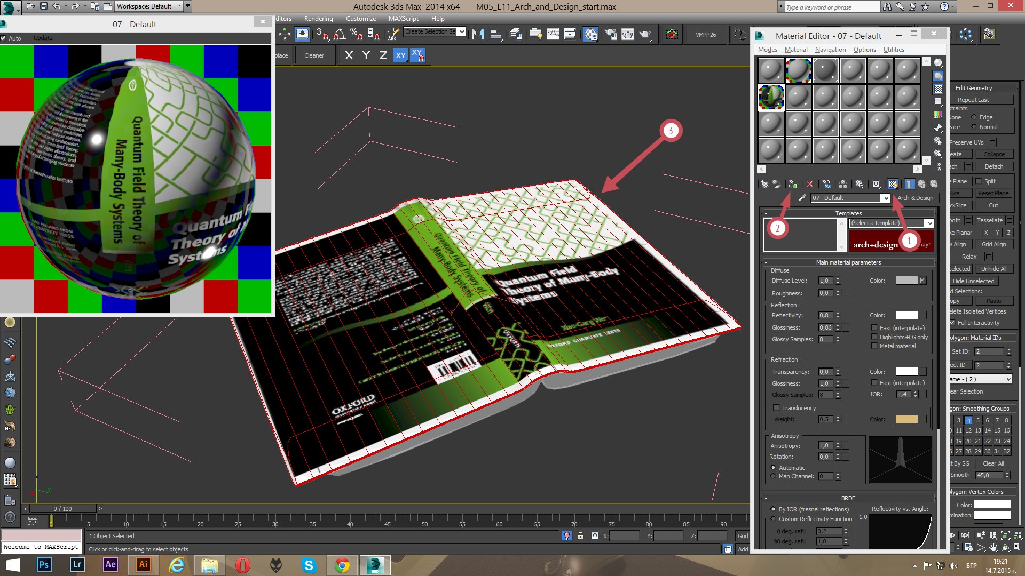Viewport: 1025px width, 576px height.
Task: Open Navigation menu in Material Editor
Action: [x=830, y=50]
